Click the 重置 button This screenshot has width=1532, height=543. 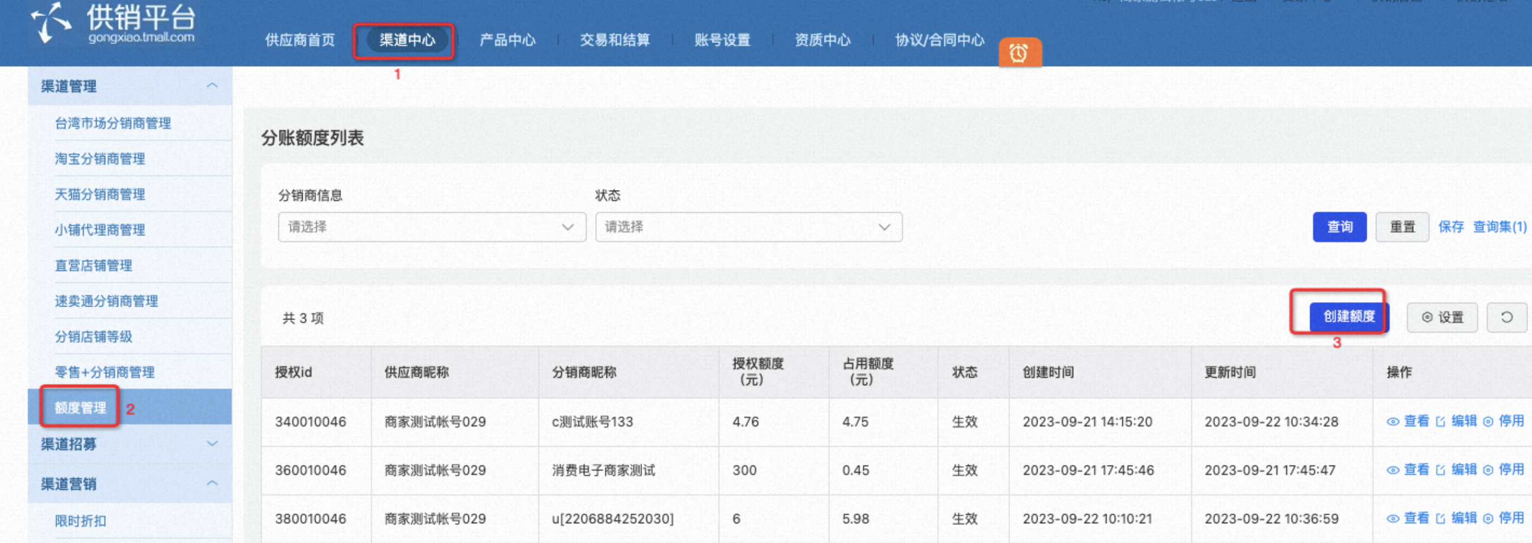tap(1402, 227)
